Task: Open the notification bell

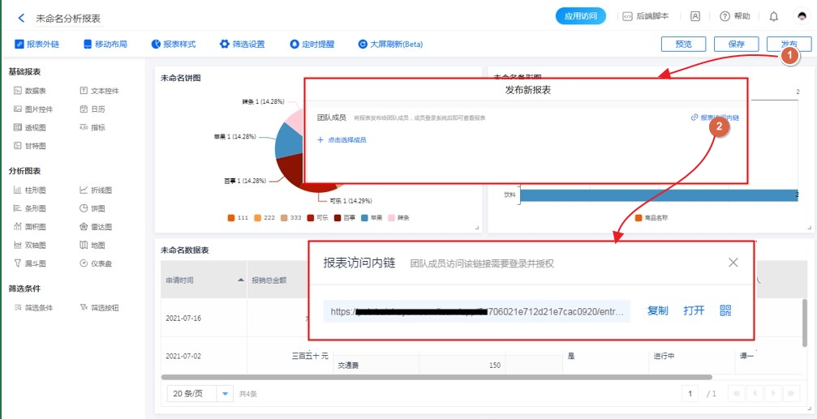Action: click(x=773, y=17)
